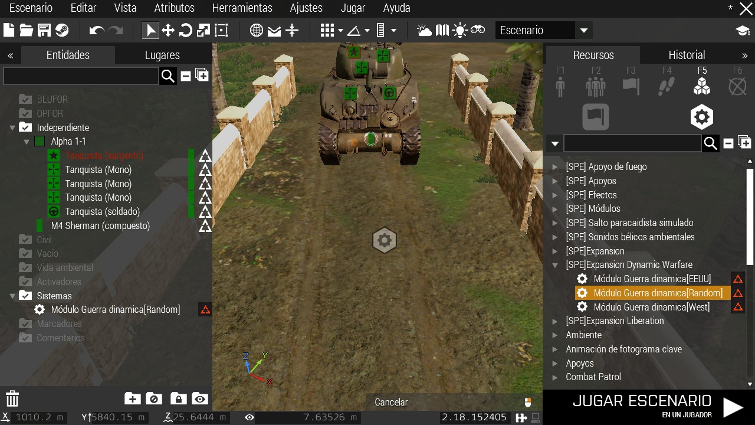The image size is (755, 425).
Task: Open the Atributos menu
Action: point(174,8)
